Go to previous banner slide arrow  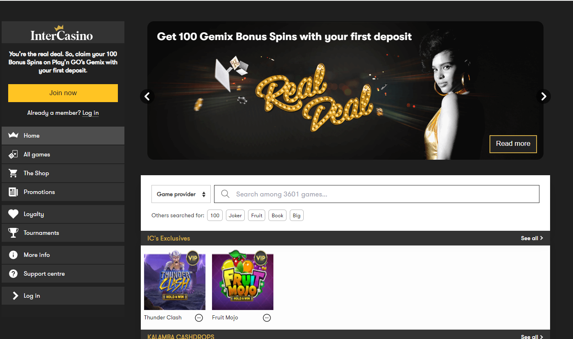pyautogui.click(x=147, y=96)
